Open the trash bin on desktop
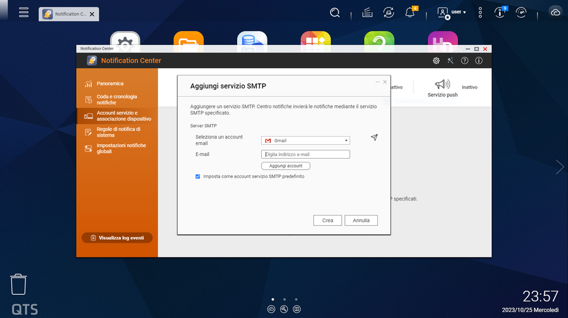This screenshot has height=318, width=568. [x=18, y=284]
